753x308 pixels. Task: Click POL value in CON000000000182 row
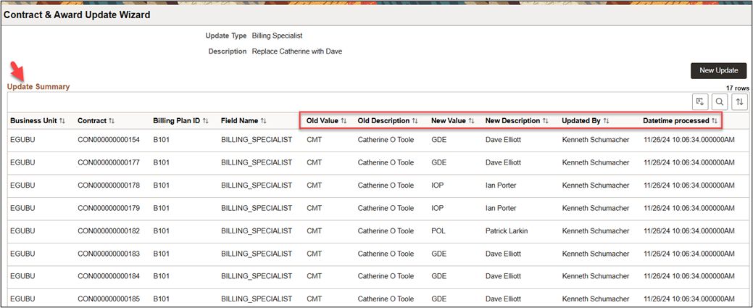(x=438, y=231)
